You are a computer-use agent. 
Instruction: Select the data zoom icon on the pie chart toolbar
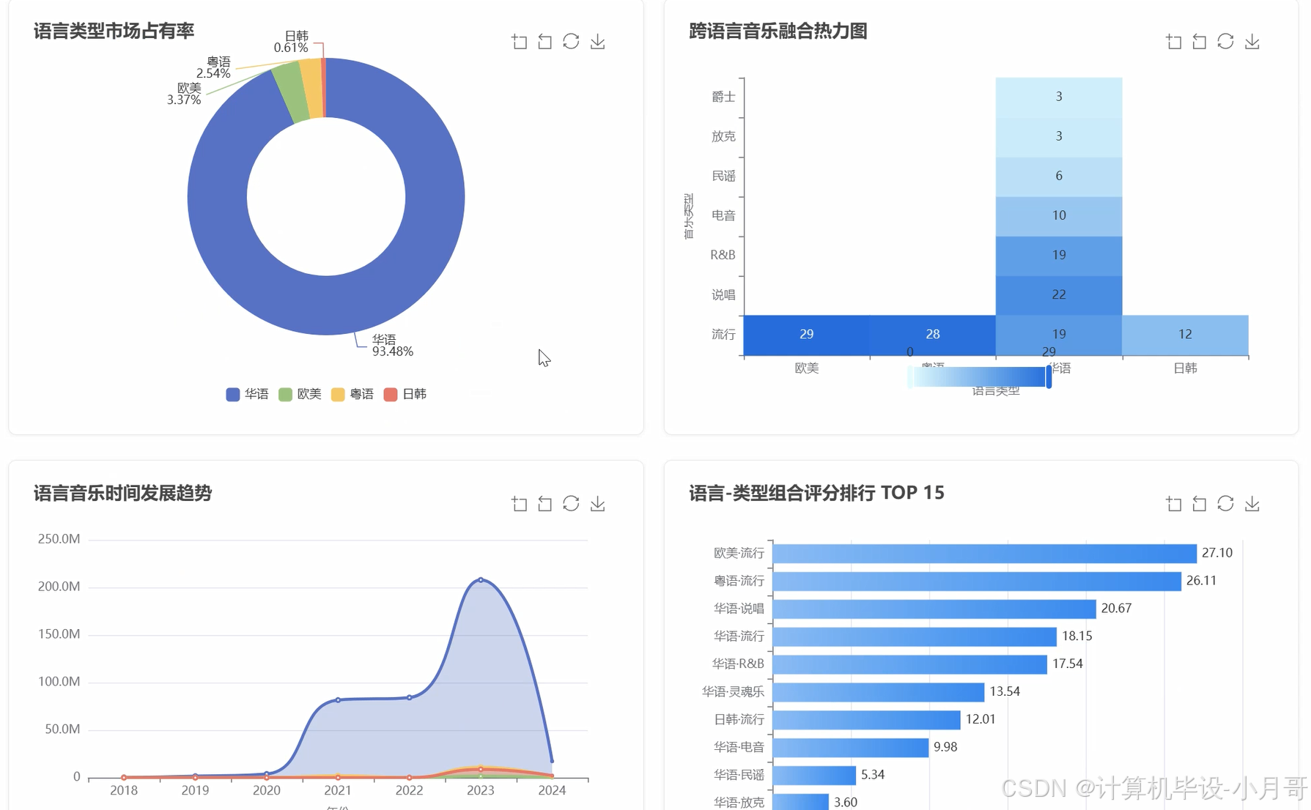coord(519,42)
